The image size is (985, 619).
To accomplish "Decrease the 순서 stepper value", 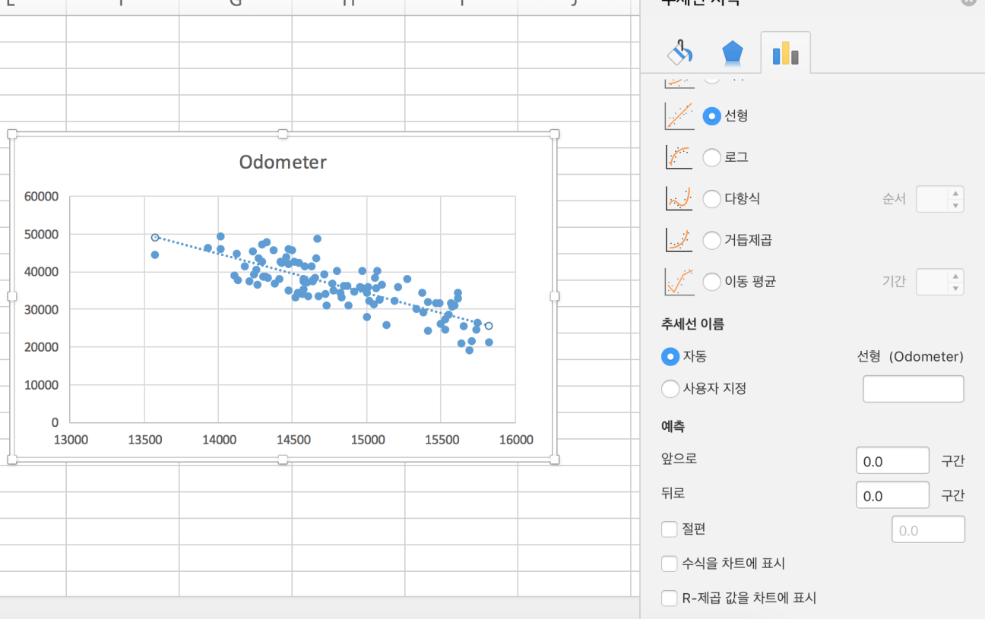I will pos(955,205).
